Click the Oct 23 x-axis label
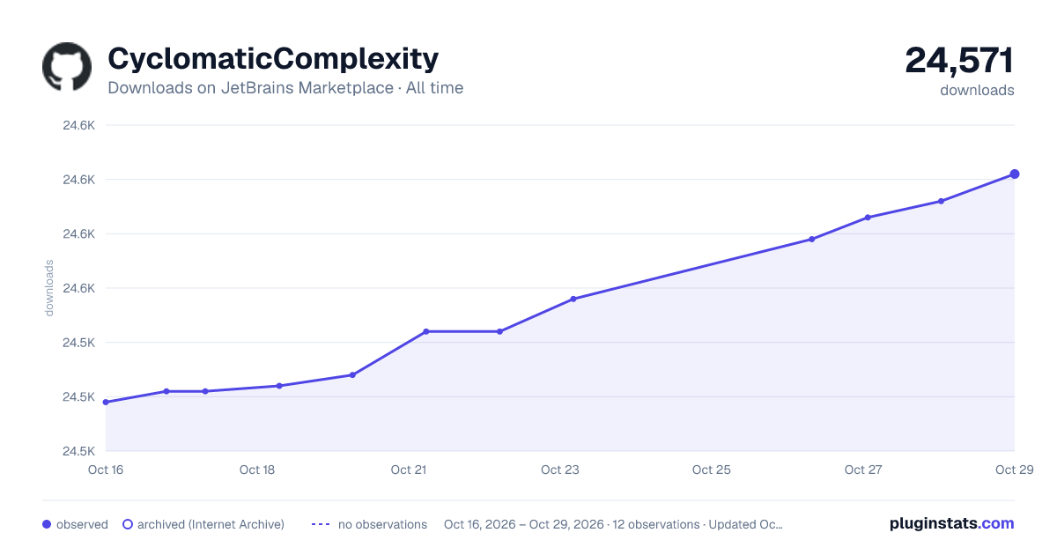1057x555 pixels. (x=560, y=470)
